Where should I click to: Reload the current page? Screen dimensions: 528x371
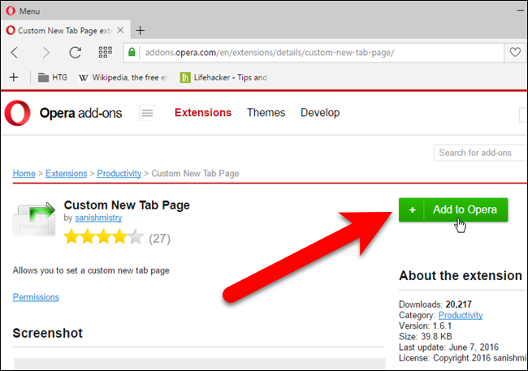pyautogui.click(x=75, y=53)
